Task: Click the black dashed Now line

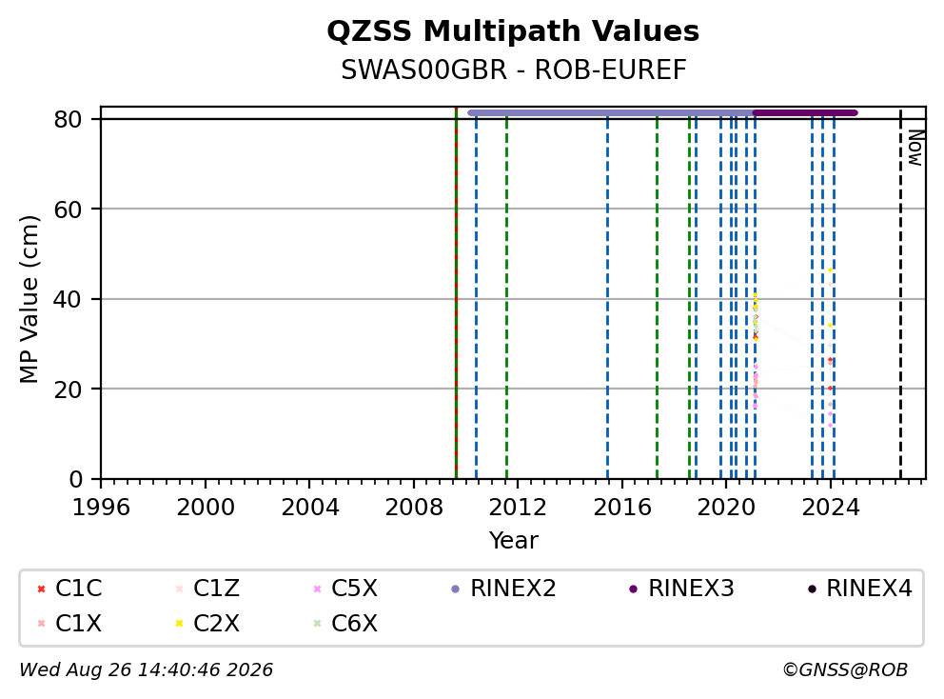Action: pyautogui.click(x=900, y=295)
